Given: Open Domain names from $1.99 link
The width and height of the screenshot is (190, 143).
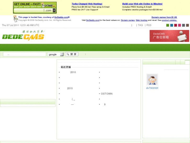Looking at the screenshot, I should (164, 17).
